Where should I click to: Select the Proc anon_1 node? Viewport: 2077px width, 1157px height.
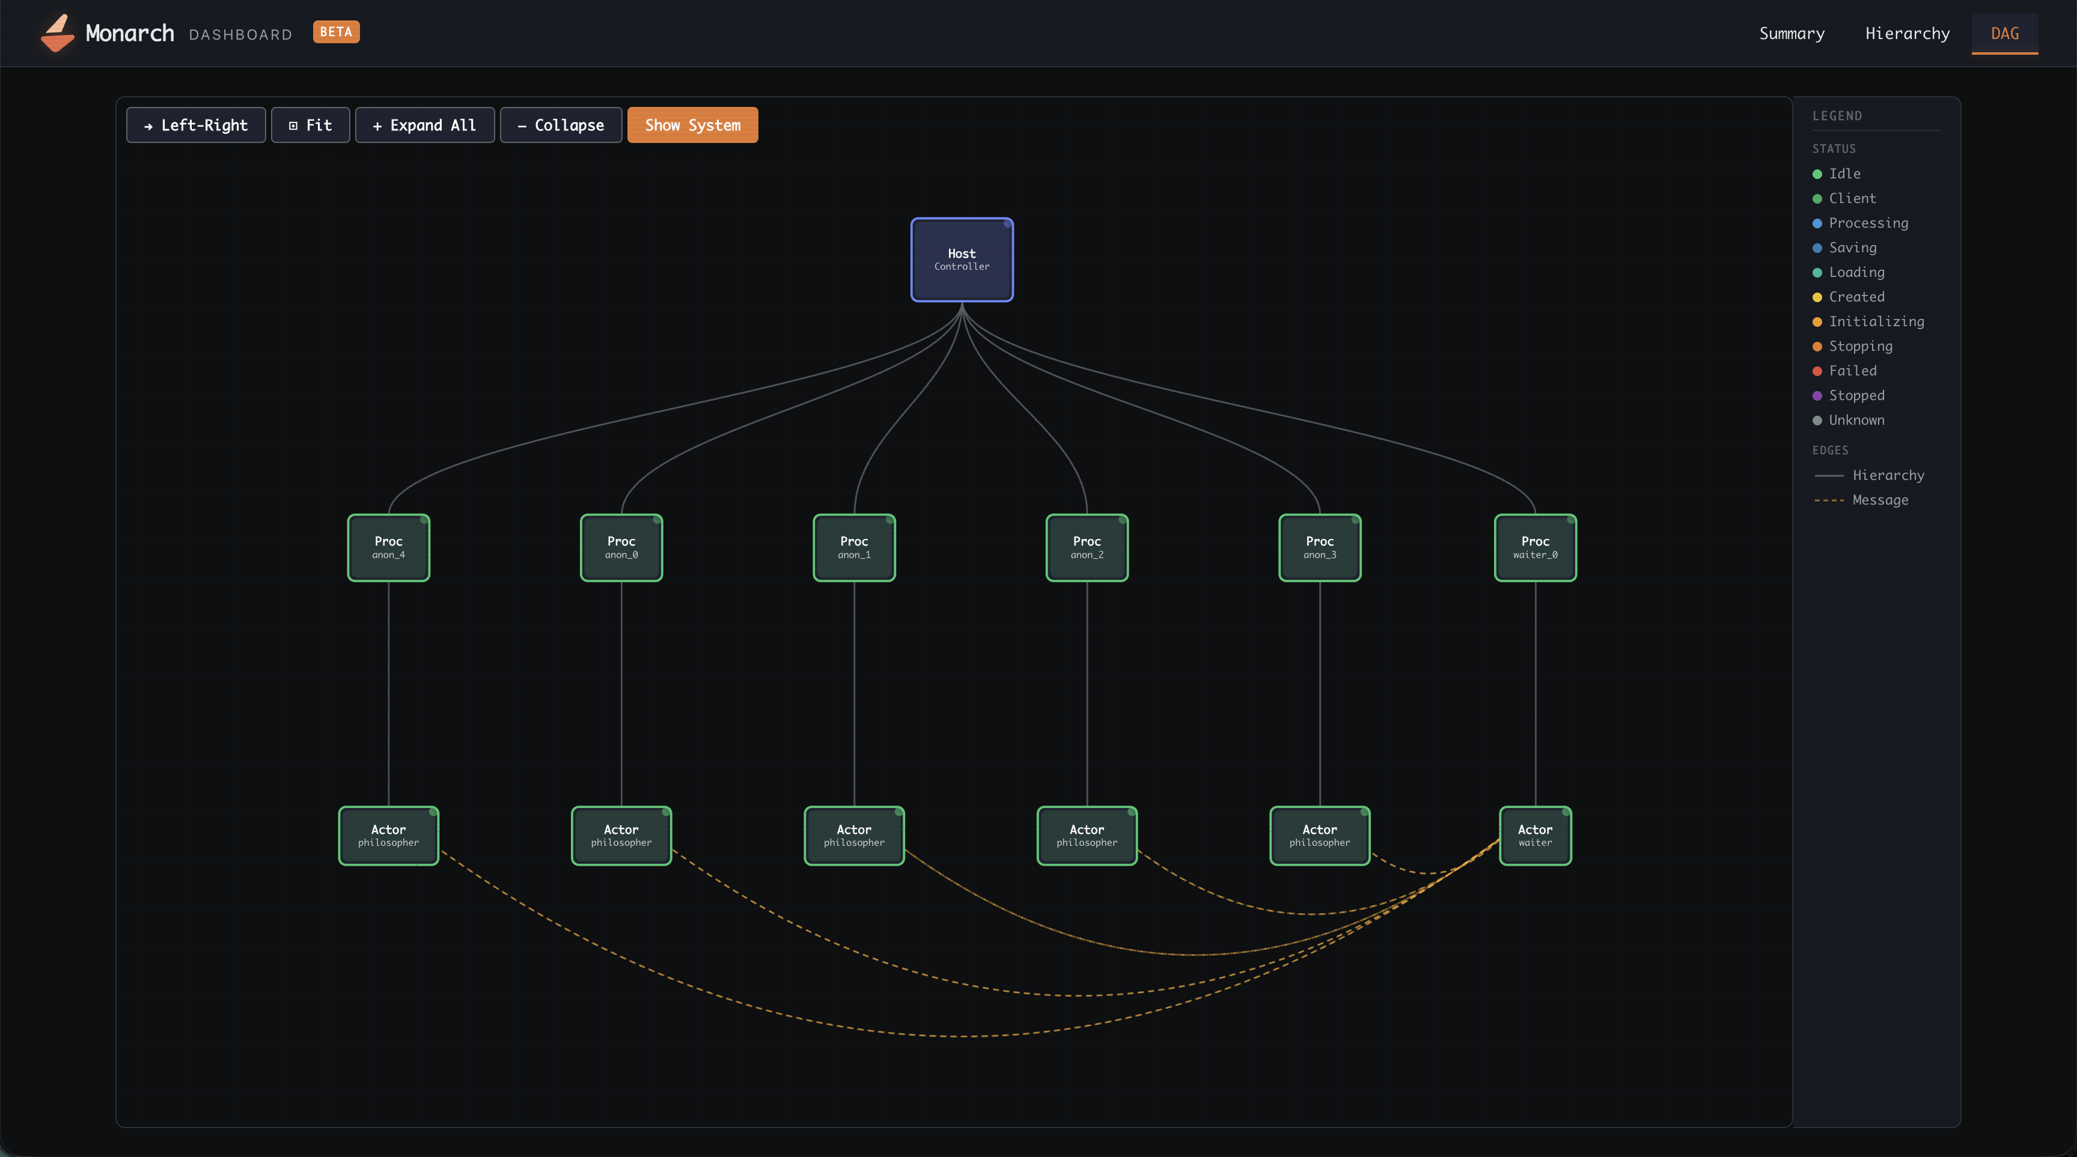(854, 547)
